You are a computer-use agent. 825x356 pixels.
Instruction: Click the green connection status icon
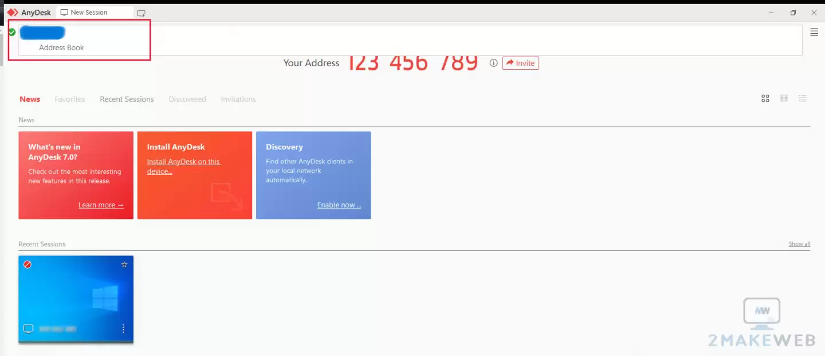[12, 33]
